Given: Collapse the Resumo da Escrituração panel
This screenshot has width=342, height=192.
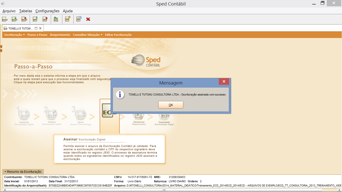Looking at the screenshot, I should click(x=23, y=172).
